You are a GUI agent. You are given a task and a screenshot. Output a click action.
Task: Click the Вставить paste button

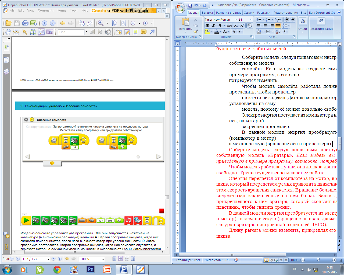coord(185,24)
